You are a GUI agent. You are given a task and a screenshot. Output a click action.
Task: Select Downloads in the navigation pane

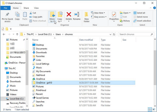point(15,81)
